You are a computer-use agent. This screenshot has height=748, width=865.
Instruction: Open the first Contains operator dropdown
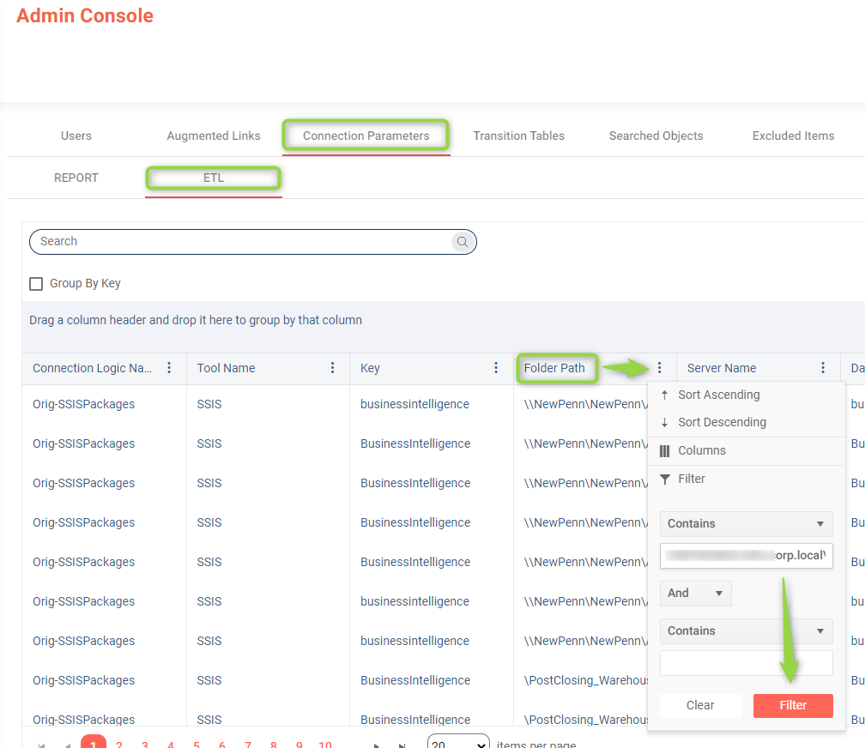pyautogui.click(x=746, y=523)
